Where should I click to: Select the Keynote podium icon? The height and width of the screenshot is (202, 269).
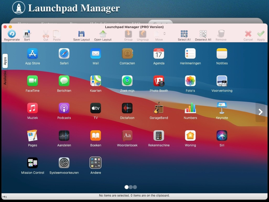(222, 108)
